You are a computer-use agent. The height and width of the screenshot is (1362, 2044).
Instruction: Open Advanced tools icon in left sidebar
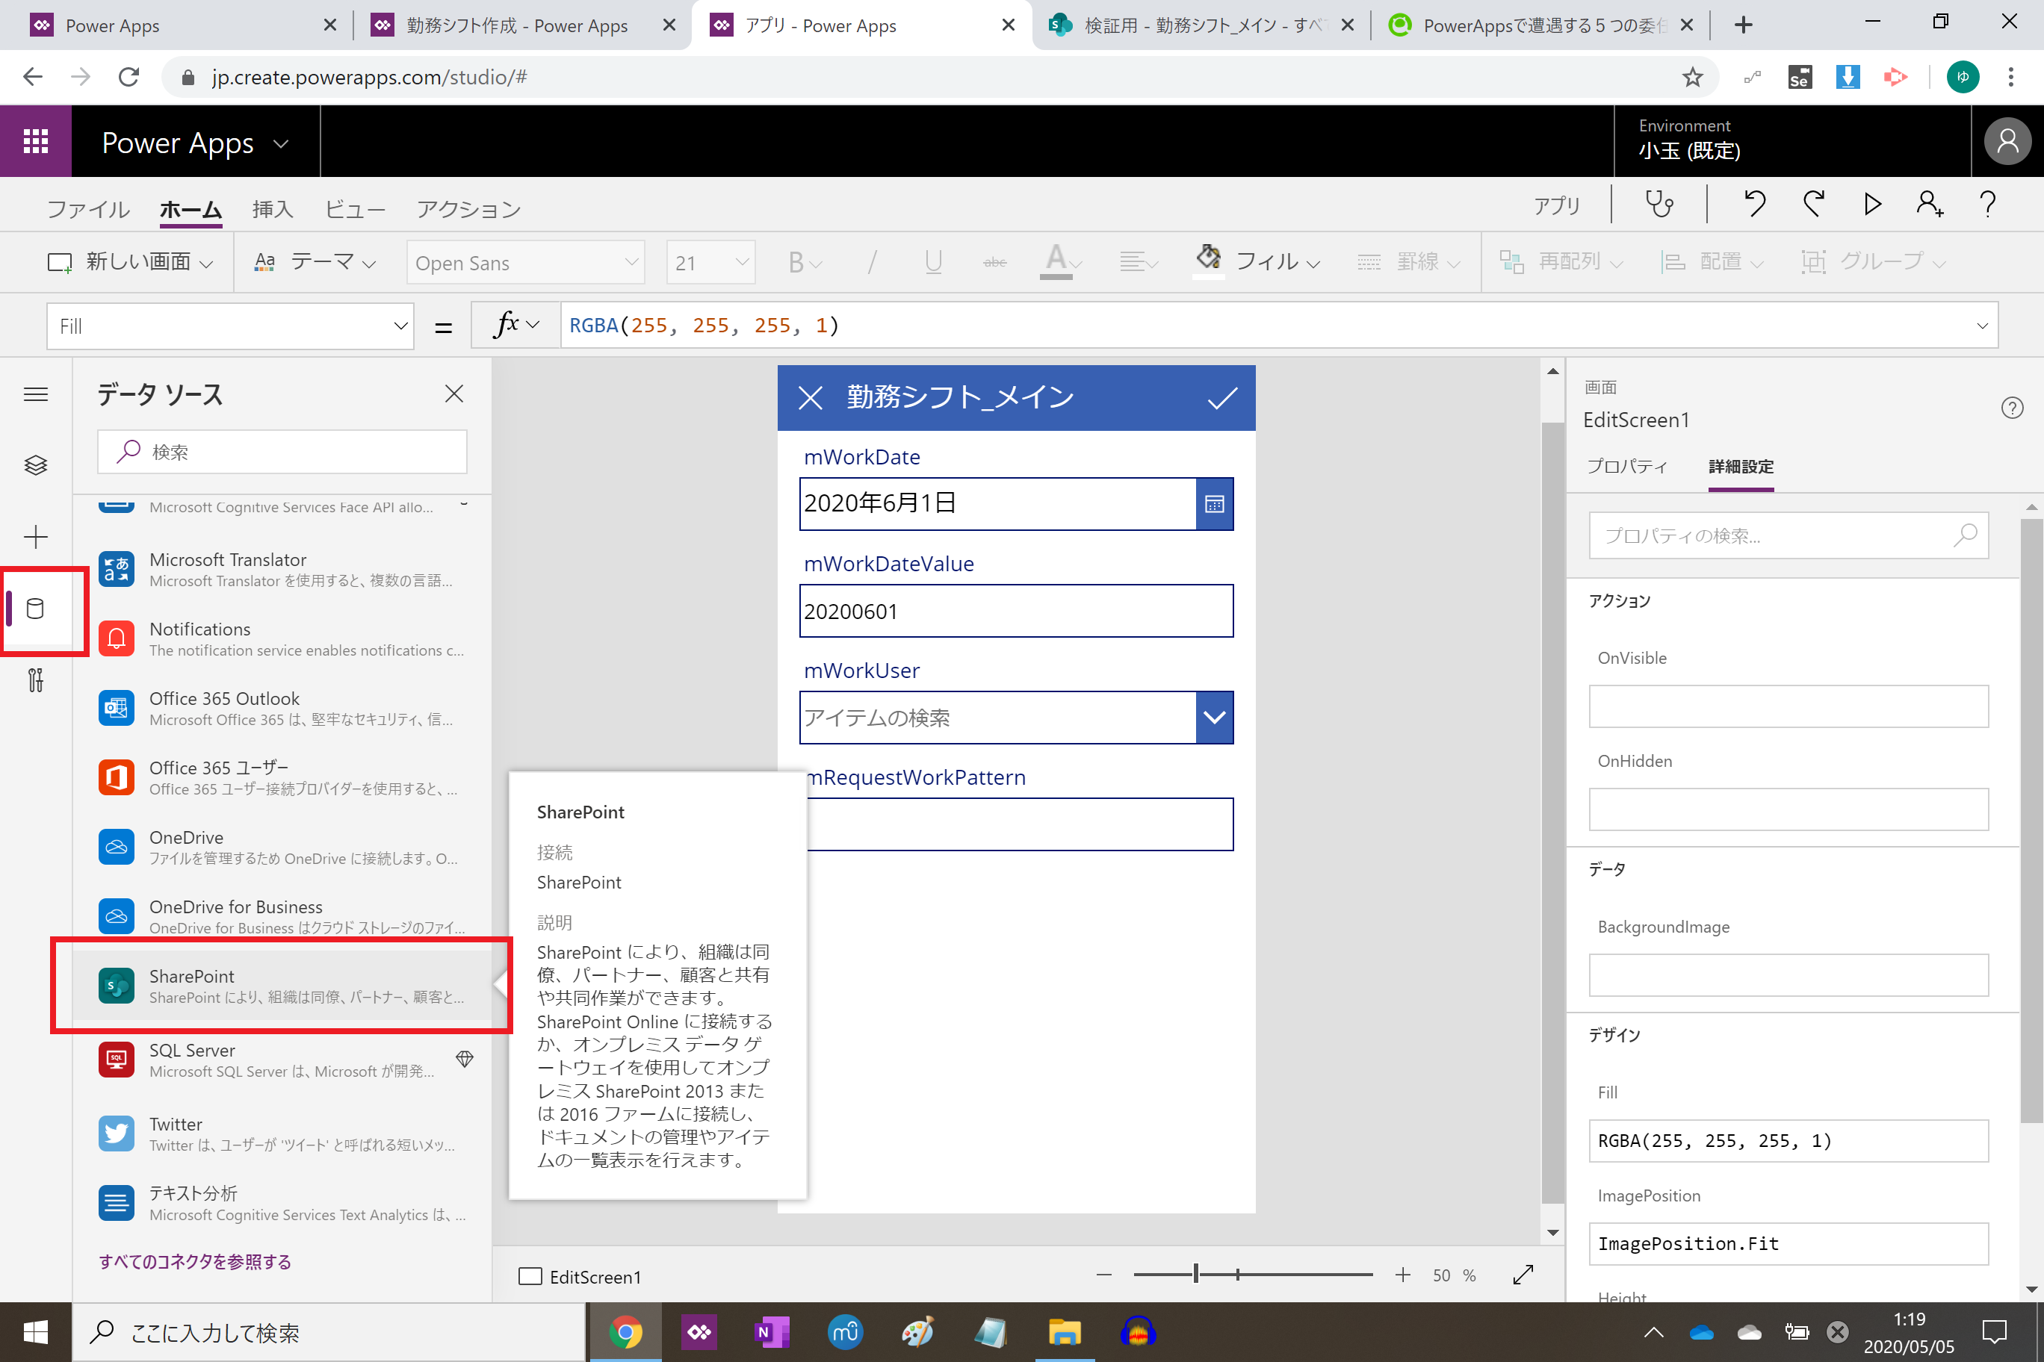pos(36,680)
